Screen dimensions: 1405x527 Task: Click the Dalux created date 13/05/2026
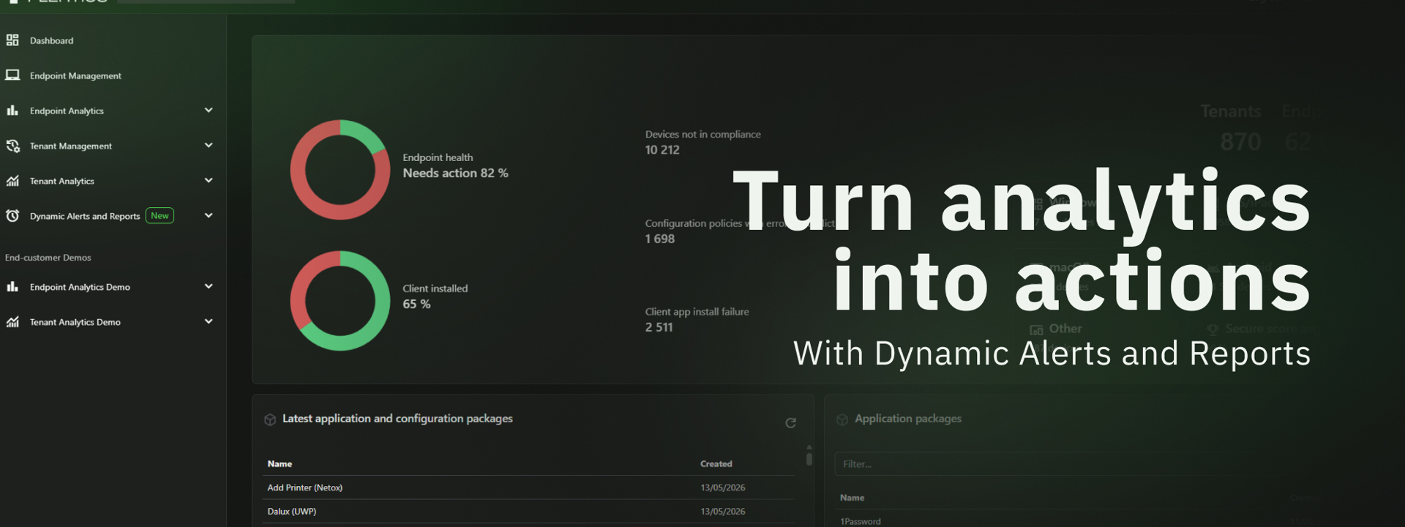click(x=723, y=512)
